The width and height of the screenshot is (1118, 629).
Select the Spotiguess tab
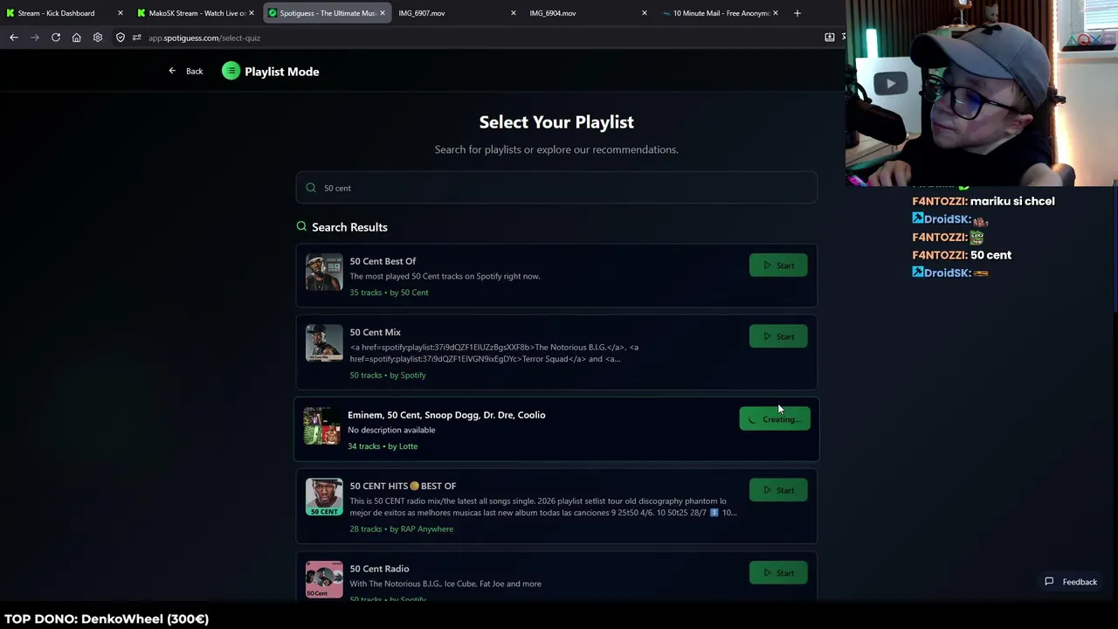click(327, 13)
